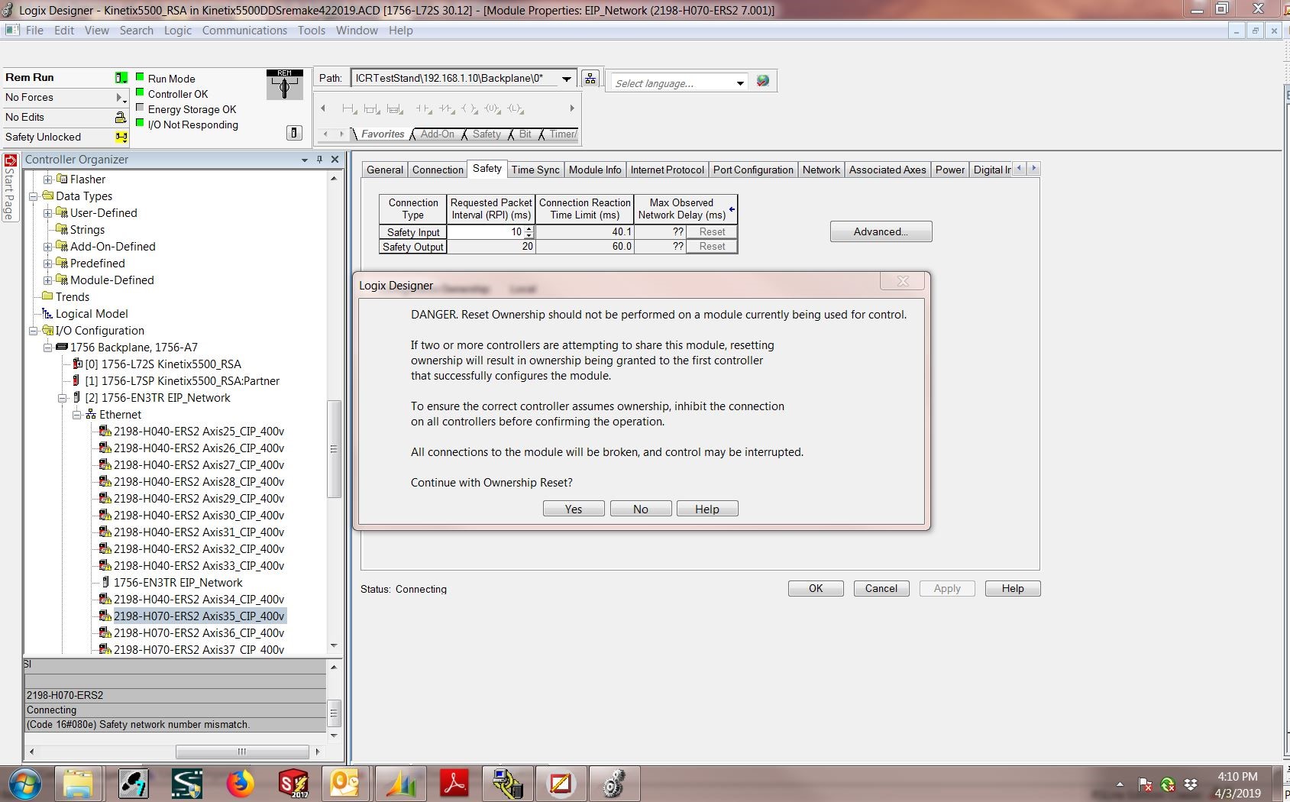The height and width of the screenshot is (802, 1290).
Task: Open the Communications menu
Action: [x=244, y=31]
